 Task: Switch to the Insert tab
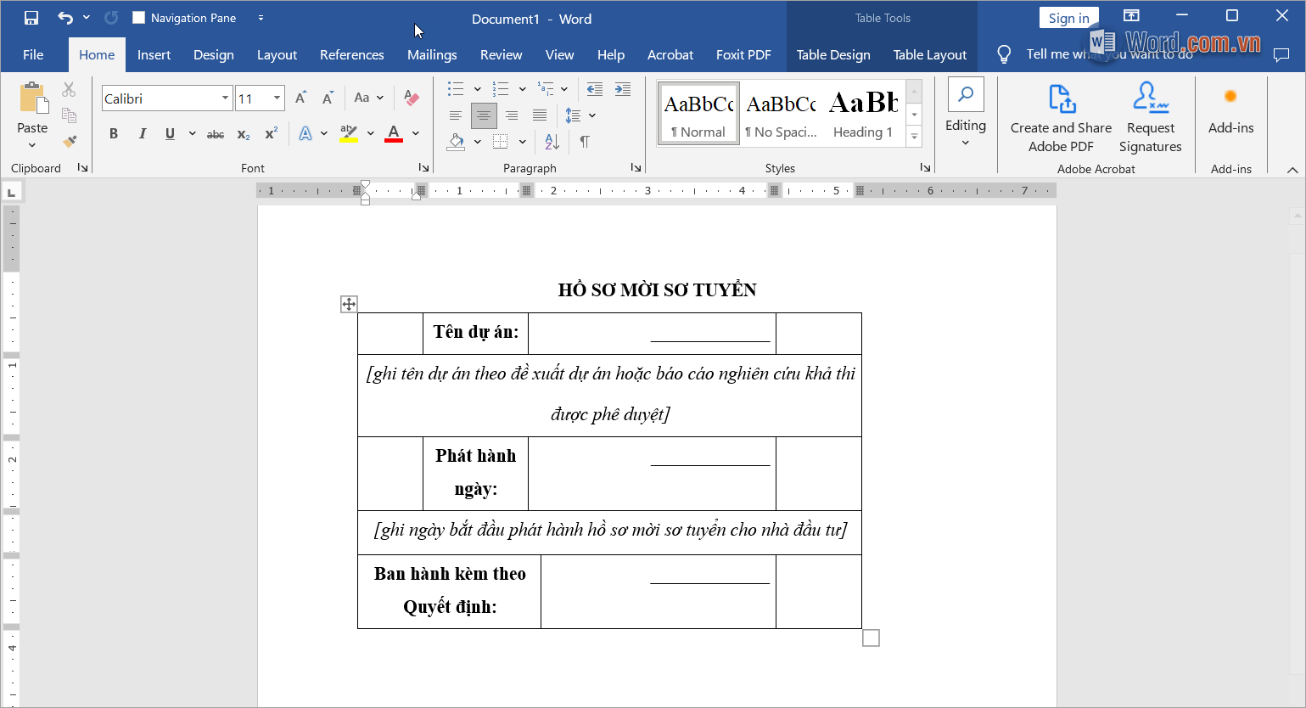[x=154, y=54]
